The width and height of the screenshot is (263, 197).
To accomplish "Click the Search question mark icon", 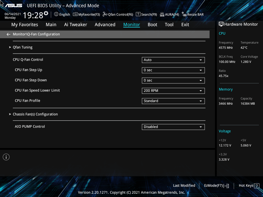I will tap(138, 14).
